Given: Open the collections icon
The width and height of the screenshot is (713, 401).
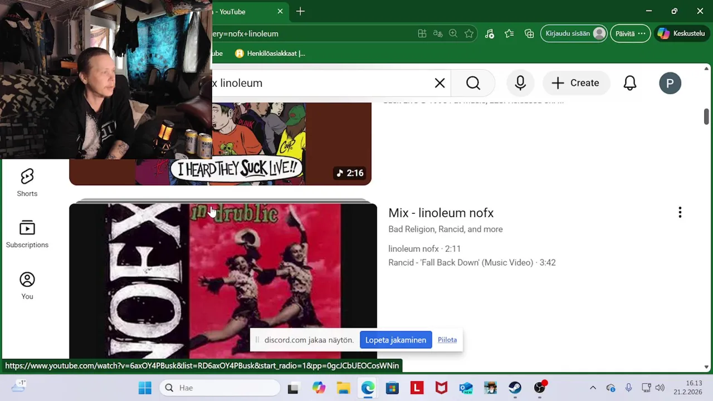Looking at the screenshot, I should pos(529,33).
